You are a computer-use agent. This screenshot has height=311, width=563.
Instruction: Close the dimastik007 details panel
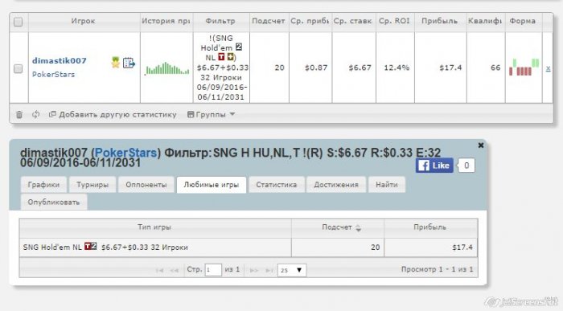point(481,145)
